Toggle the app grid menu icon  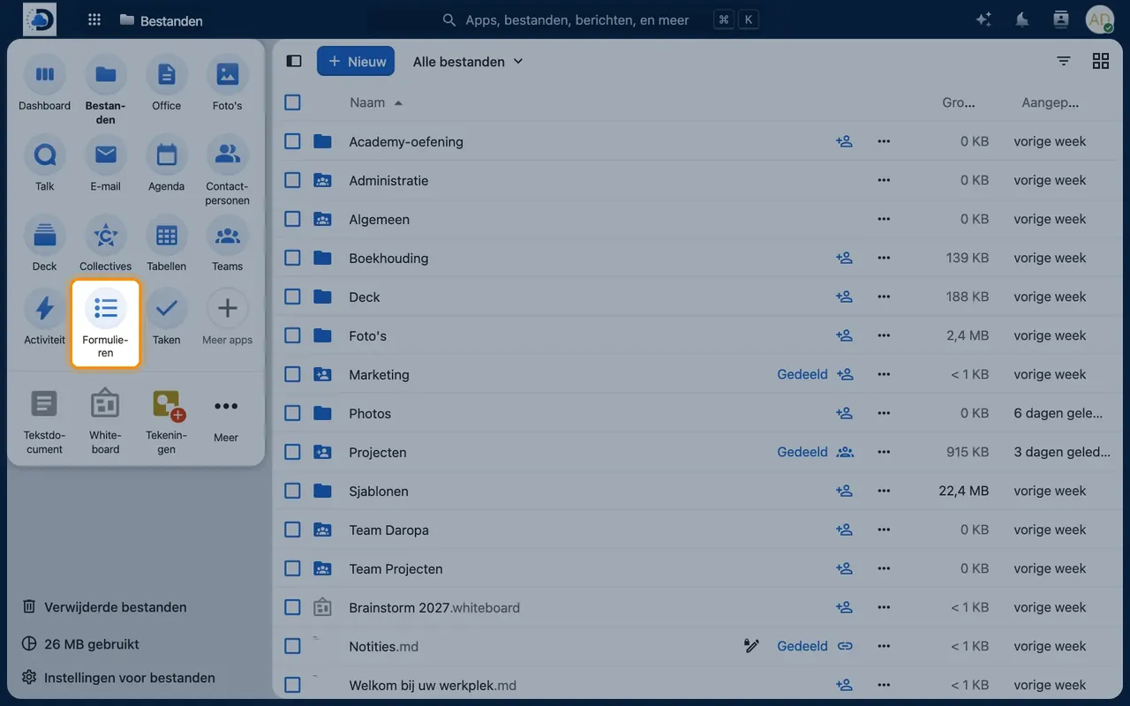94,19
